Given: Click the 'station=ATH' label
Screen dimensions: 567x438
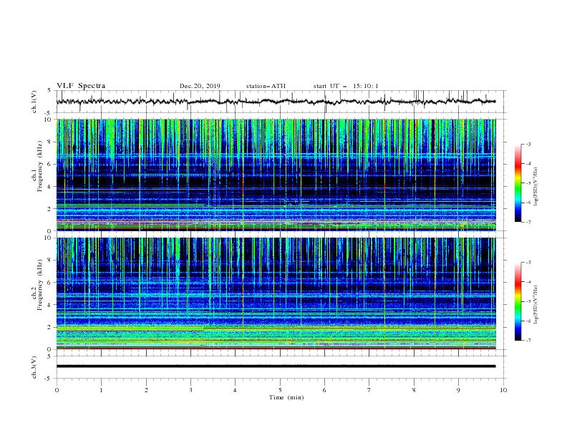Looking at the screenshot, I should [x=266, y=86].
